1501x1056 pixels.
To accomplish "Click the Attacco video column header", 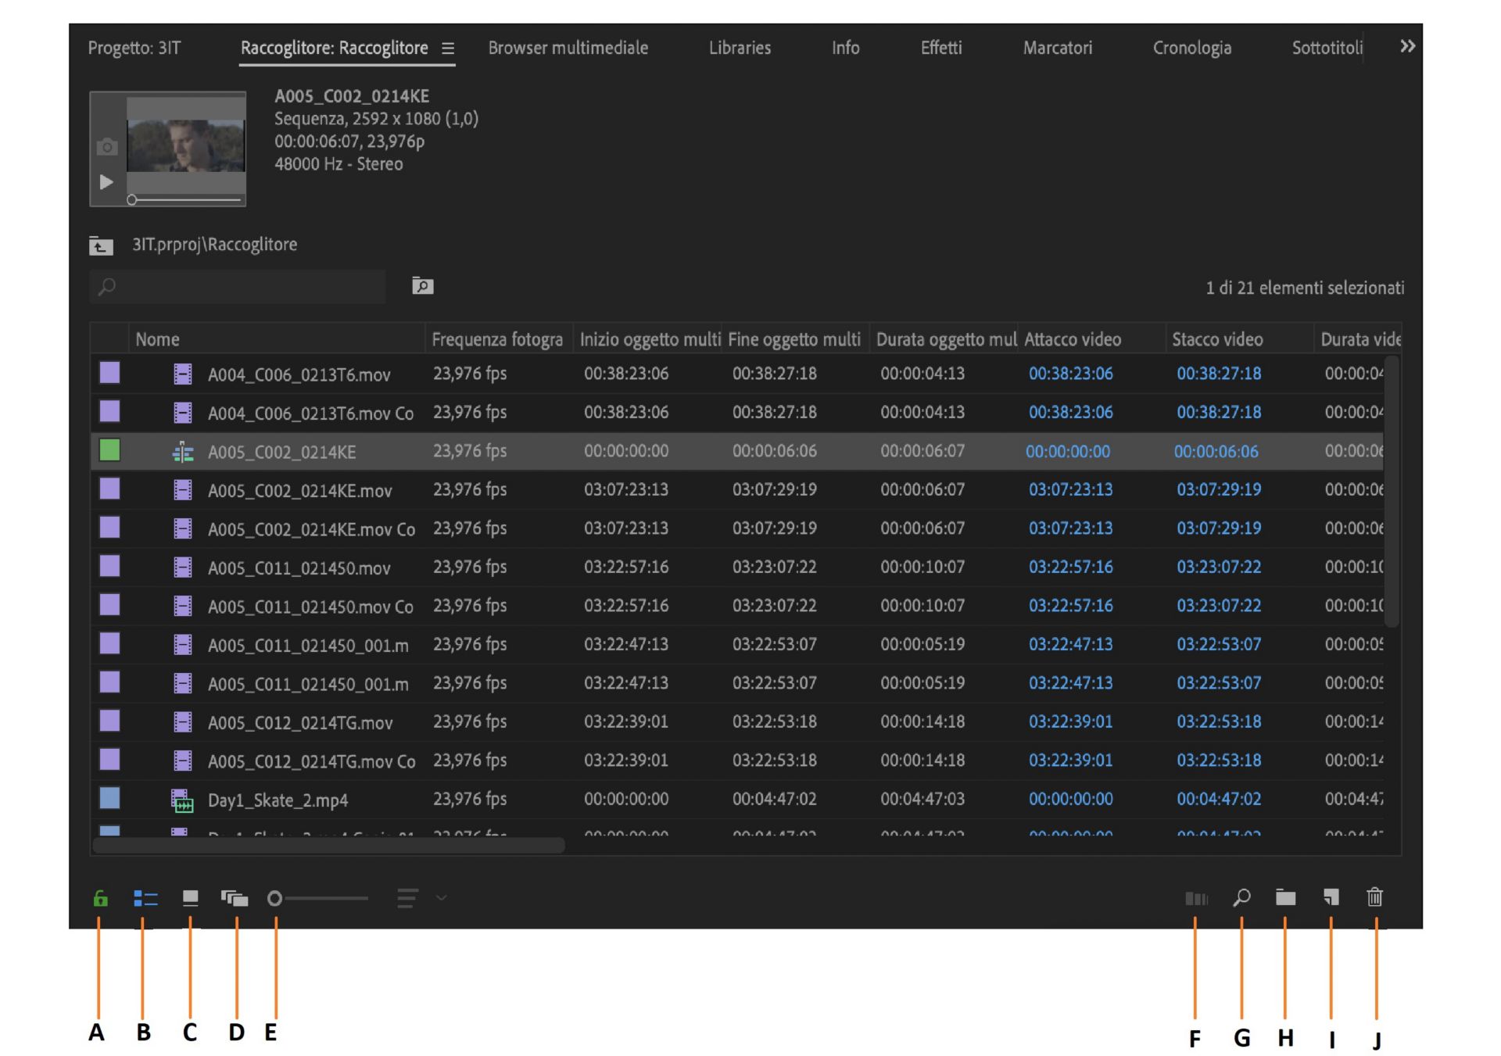I will click(x=1072, y=339).
